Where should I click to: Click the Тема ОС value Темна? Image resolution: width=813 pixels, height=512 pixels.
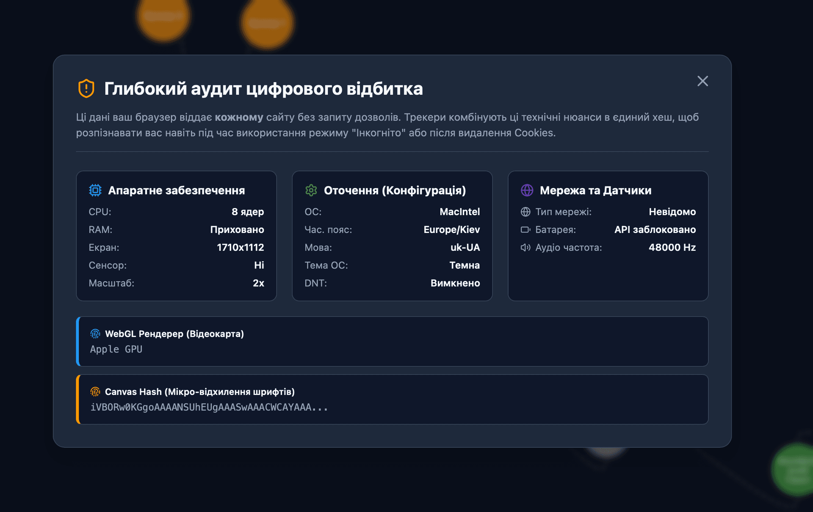tap(465, 265)
